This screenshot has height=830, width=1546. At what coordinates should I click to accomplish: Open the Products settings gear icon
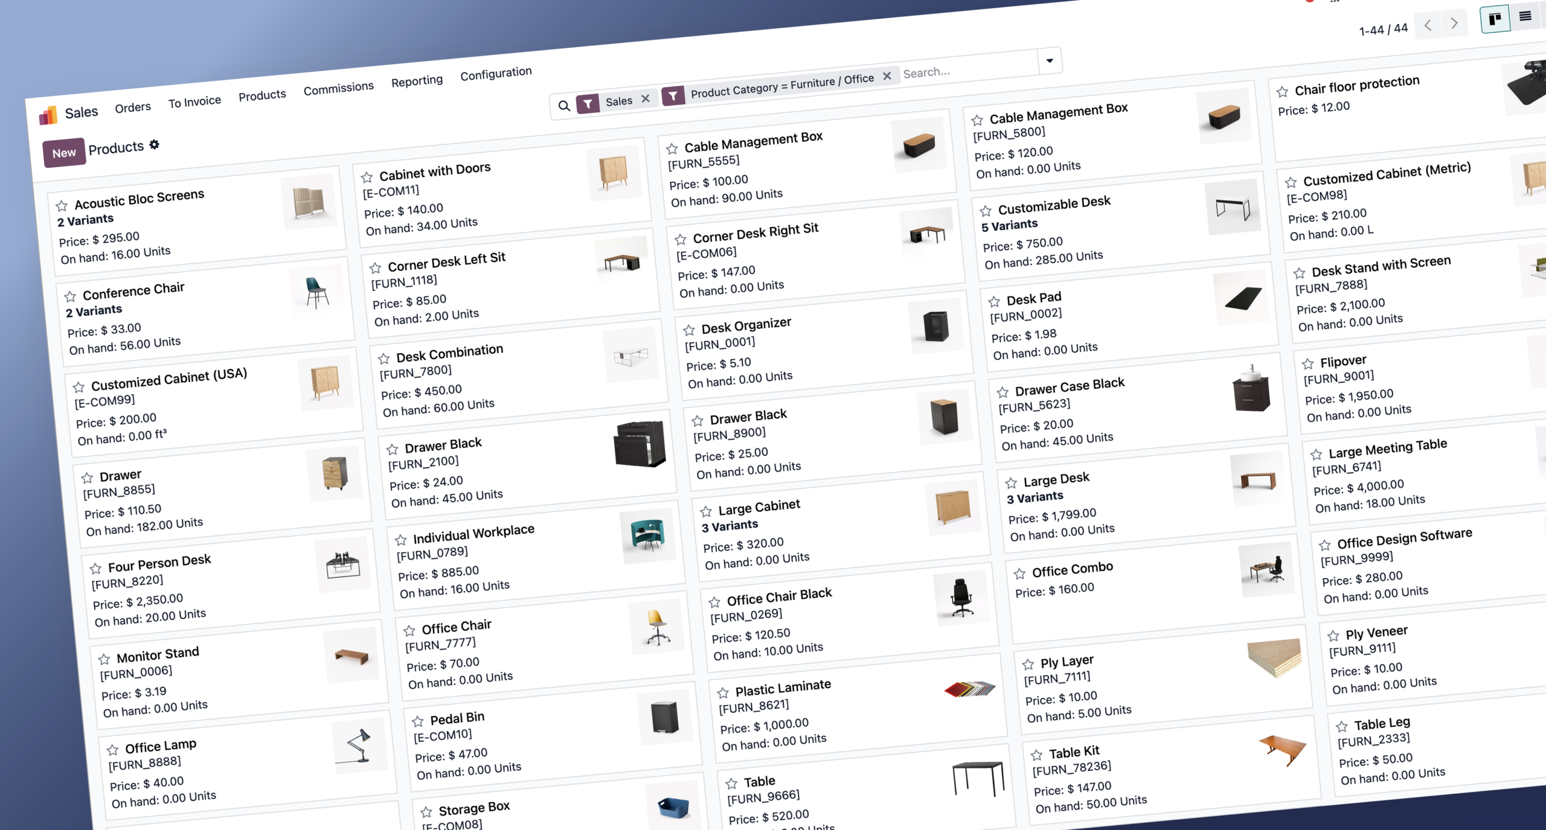pyautogui.click(x=155, y=144)
